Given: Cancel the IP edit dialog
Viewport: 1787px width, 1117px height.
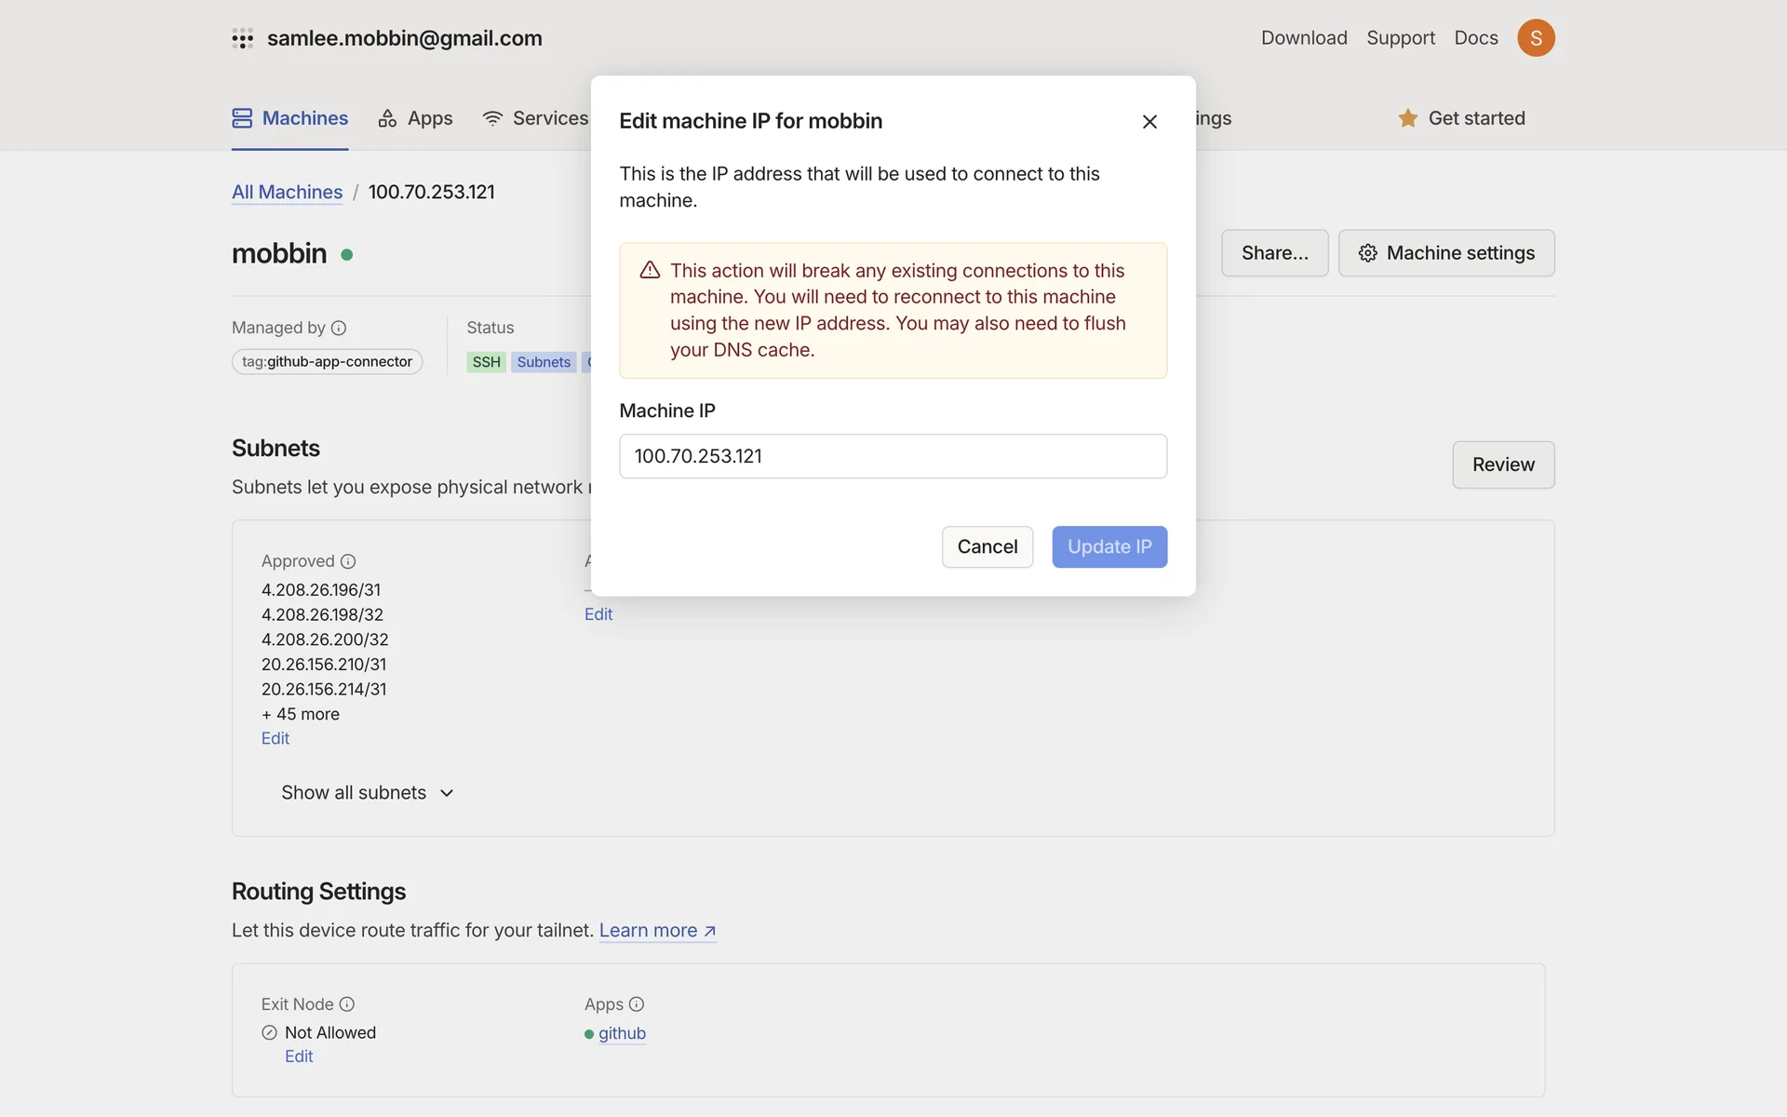Looking at the screenshot, I should [x=987, y=547].
